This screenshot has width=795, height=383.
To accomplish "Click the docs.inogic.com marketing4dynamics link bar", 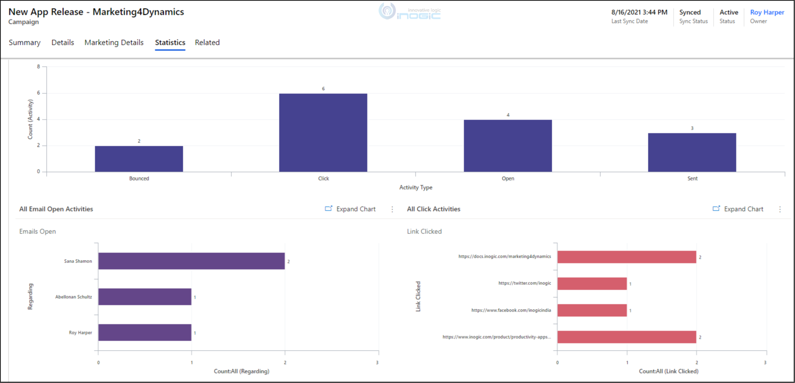I will (x=626, y=257).
